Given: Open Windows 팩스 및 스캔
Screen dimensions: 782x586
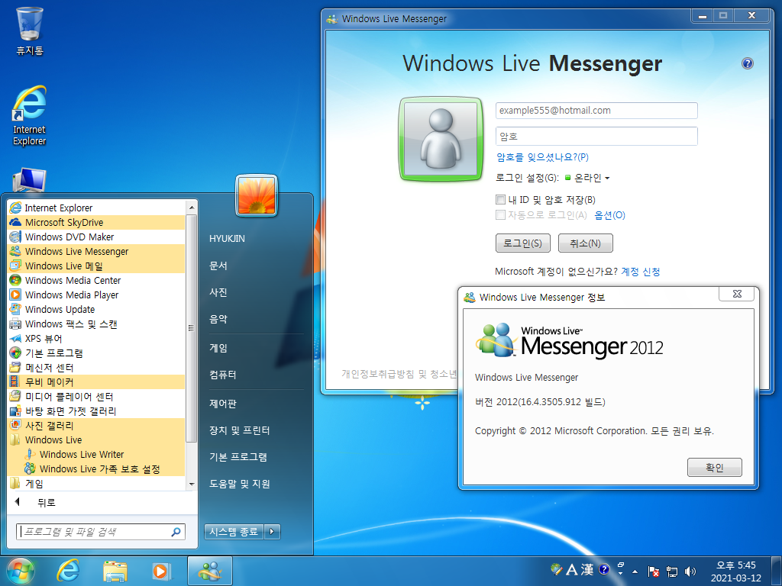Looking at the screenshot, I should (97, 324).
